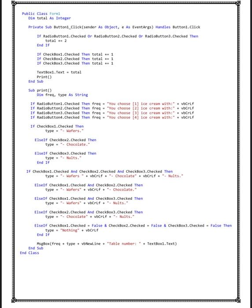
Task: Click the RadioButton4 freq assignment line
Action: [112, 117]
